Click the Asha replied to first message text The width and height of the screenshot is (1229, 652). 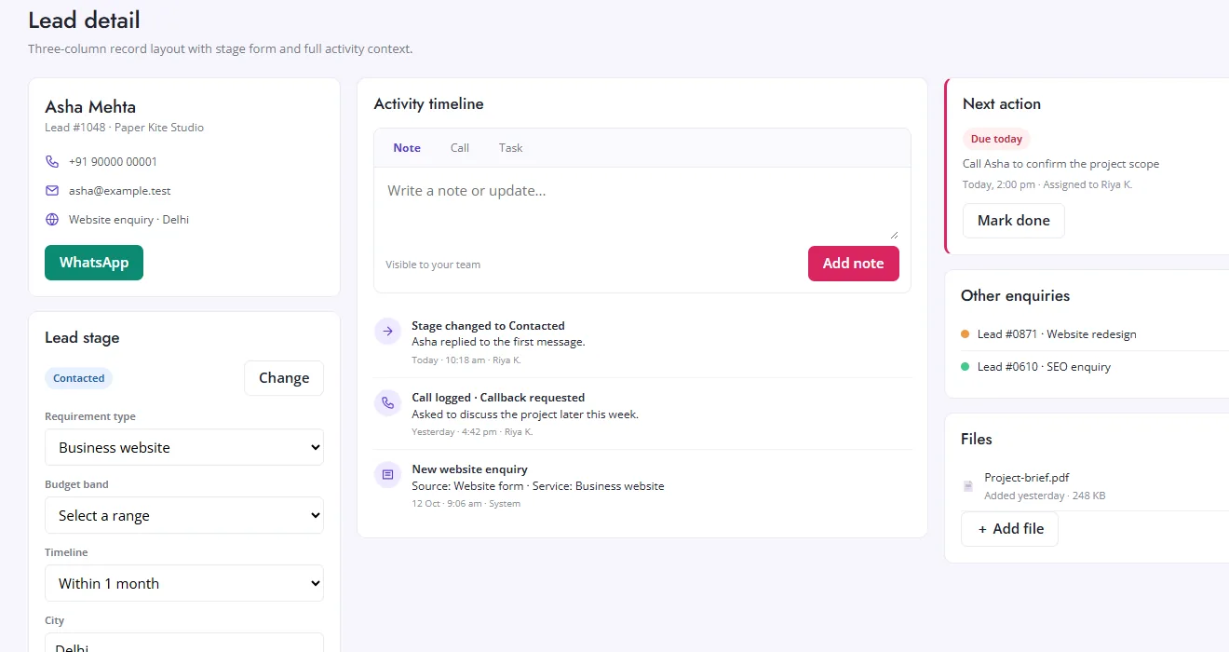(x=498, y=342)
